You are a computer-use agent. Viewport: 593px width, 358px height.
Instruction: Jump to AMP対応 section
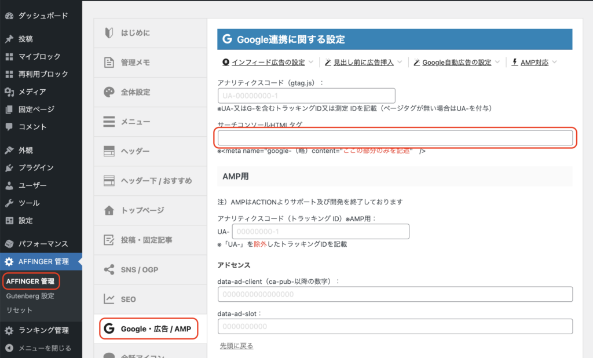coord(535,63)
